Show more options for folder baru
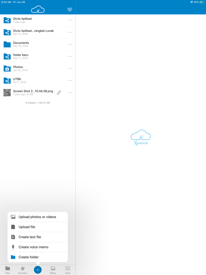 click(x=70, y=57)
